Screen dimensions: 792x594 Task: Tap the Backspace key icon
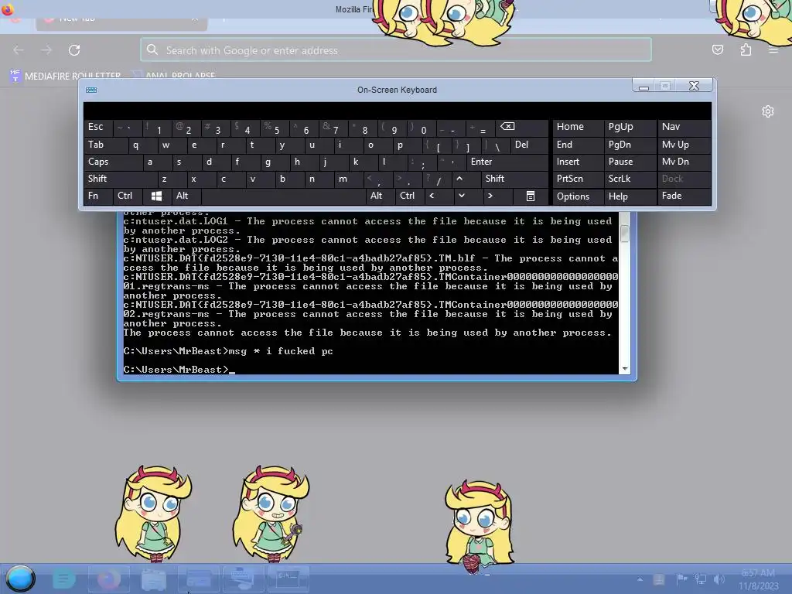521,127
